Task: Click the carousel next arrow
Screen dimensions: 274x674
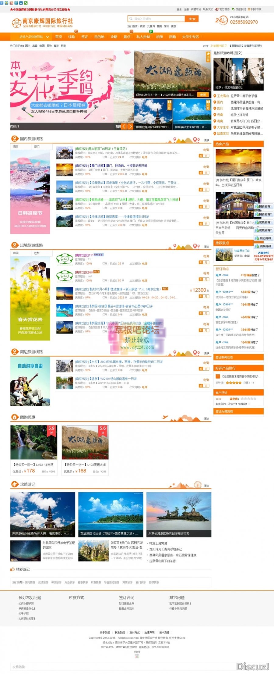Action: click(130, 126)
